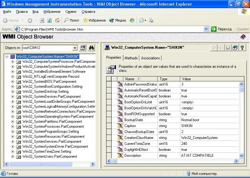Expand the Win32_SystemServices node
The width and height of the screenshot is (250, 178).
[x=12, y=141]
